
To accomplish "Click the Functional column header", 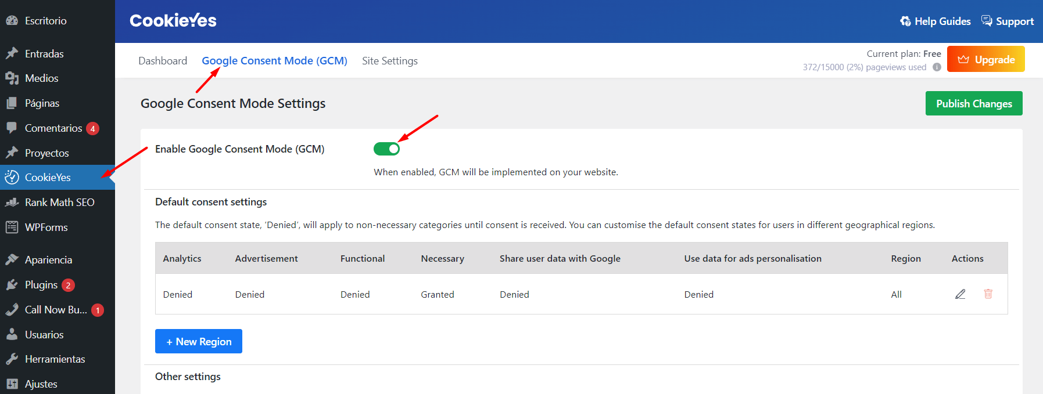I will tap(363, 258).
